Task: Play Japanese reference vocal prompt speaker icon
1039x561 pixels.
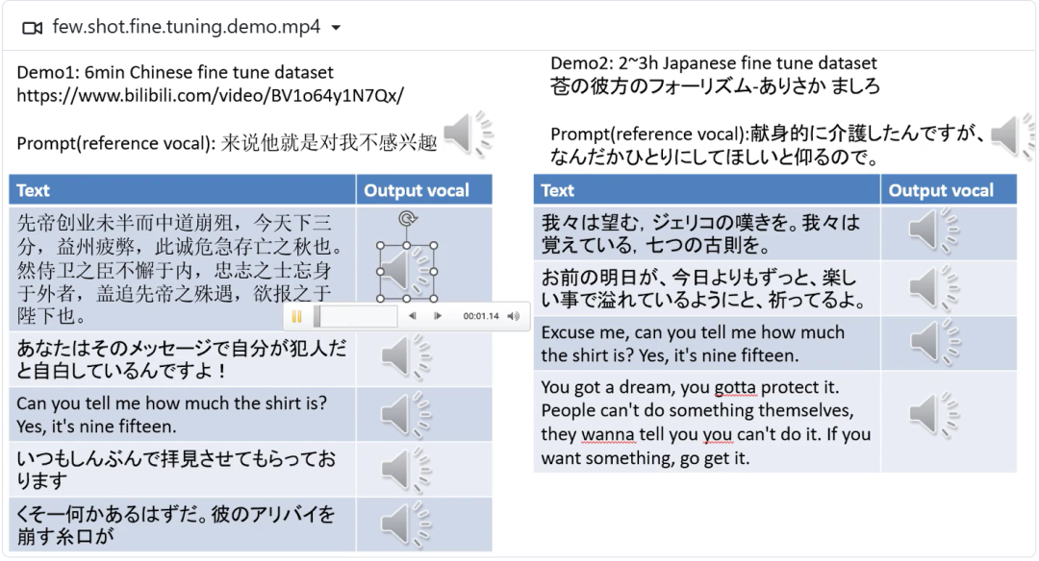Action: click(1012, 134)
